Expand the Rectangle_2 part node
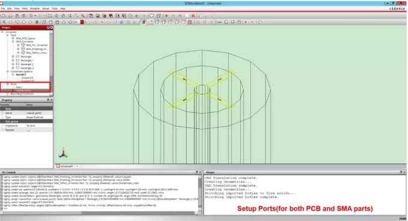Viewport: 408px width, 221px height. click(13, 64)
